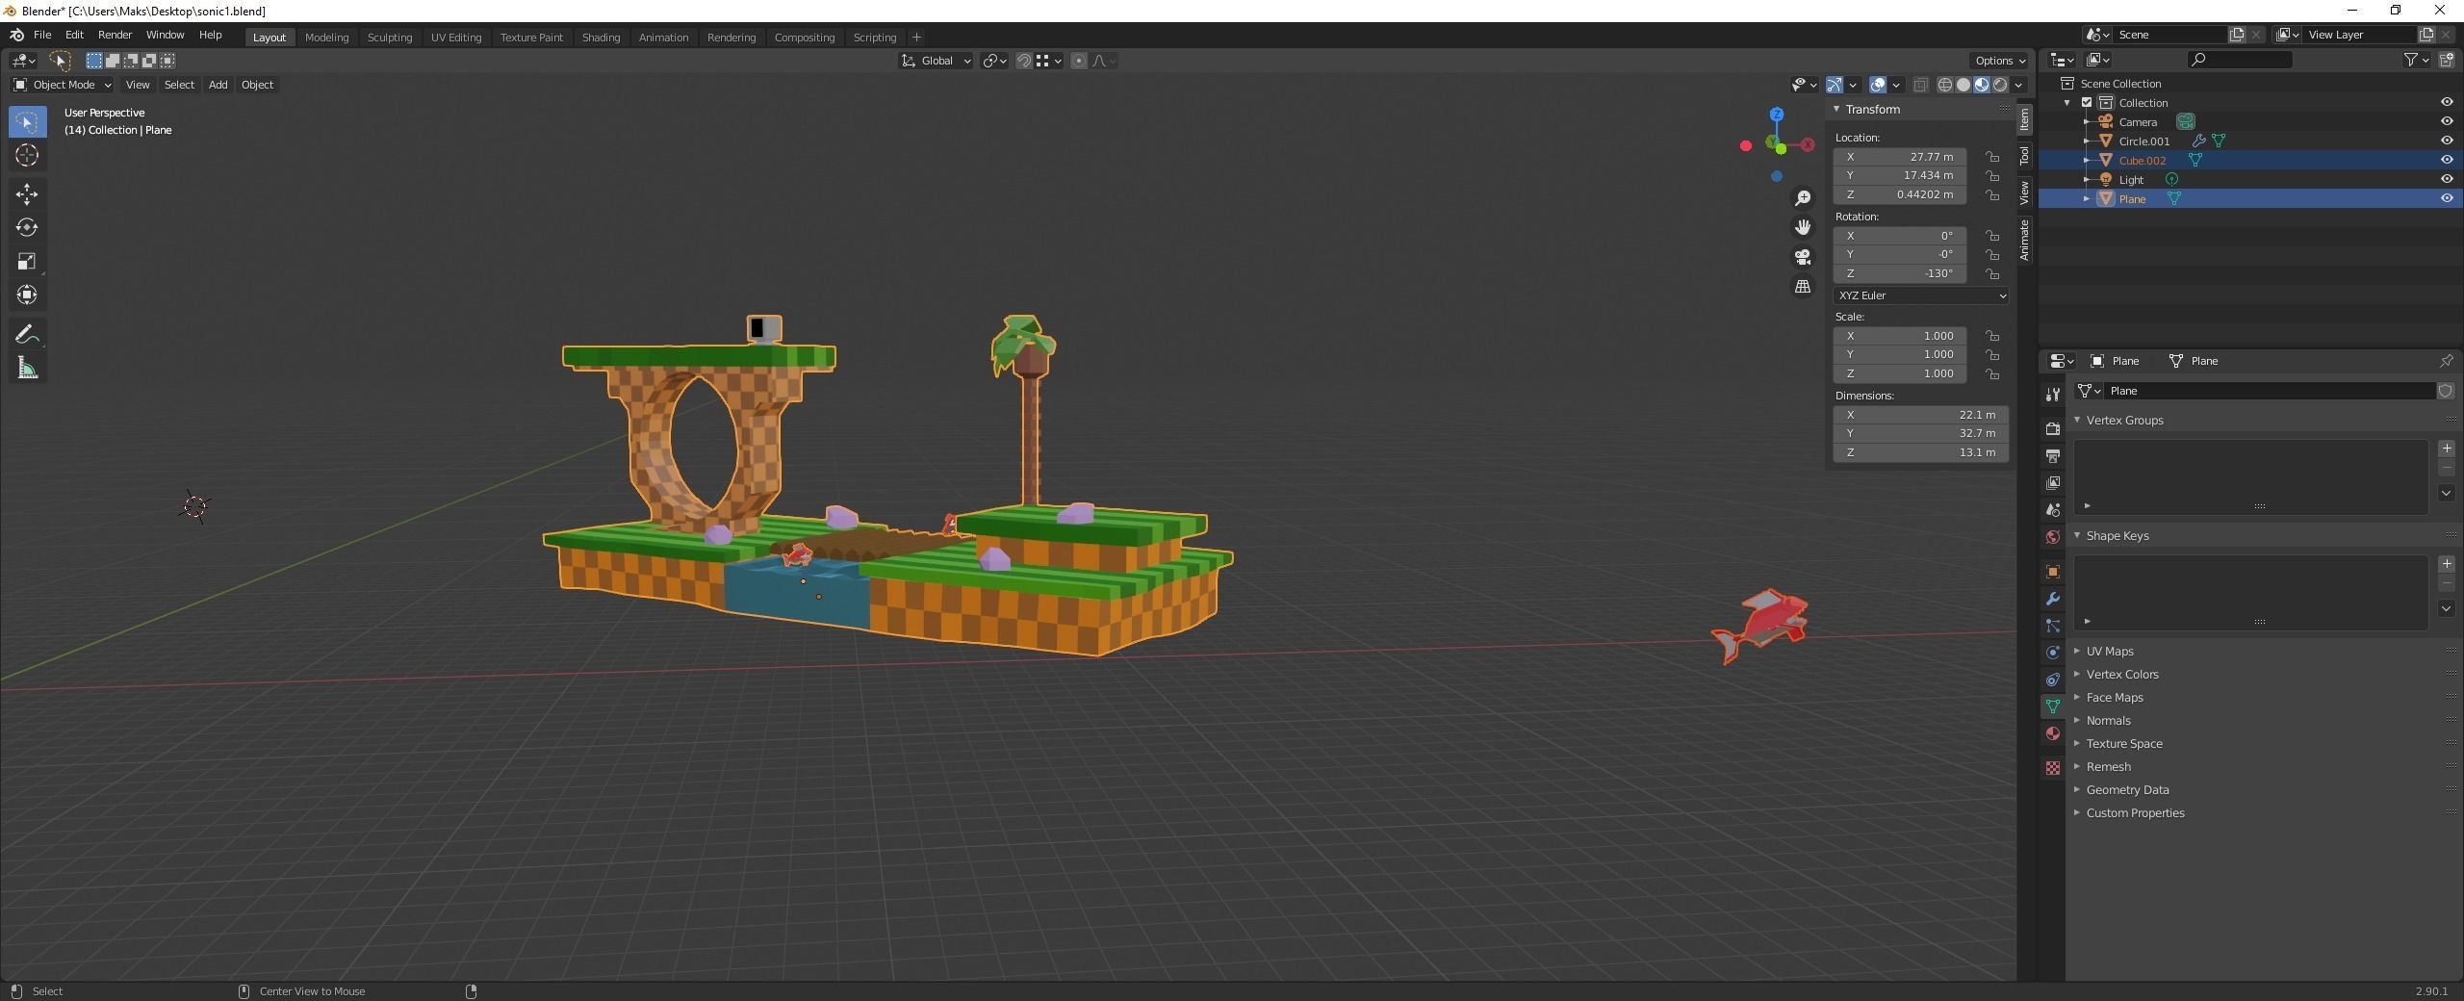This screenshot has width=2464, height=1001.
Task: Toggle the Collection exclude checkbox
Action: [x=2087, y=102]
